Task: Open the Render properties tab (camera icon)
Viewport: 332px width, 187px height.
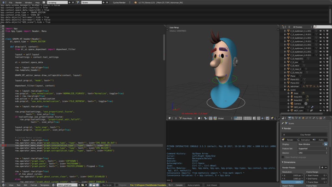Action: click(290, 118)
